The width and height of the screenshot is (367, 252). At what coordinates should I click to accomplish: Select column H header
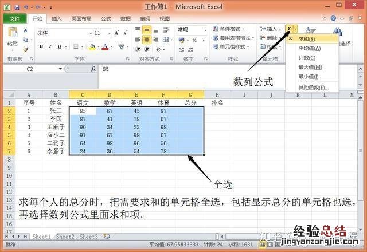point(217,95)
